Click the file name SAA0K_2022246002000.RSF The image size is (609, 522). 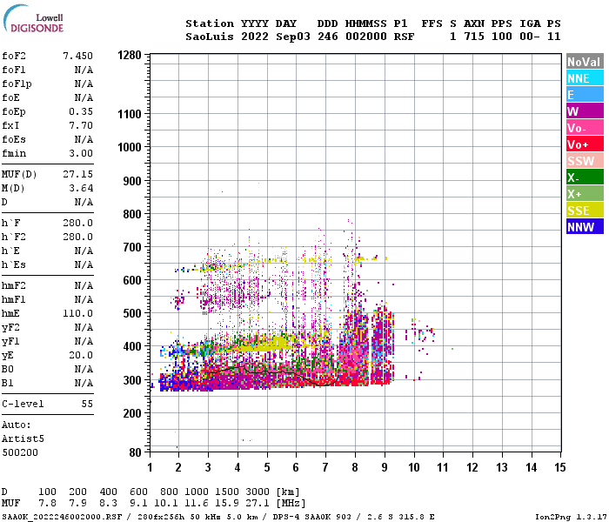tap(62, 517)
